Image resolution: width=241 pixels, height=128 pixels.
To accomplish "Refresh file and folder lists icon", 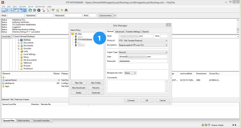I will point(30,10).
